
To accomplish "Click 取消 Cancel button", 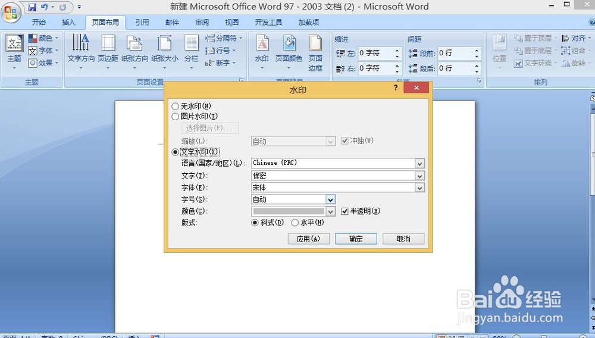I will (403, 239).
